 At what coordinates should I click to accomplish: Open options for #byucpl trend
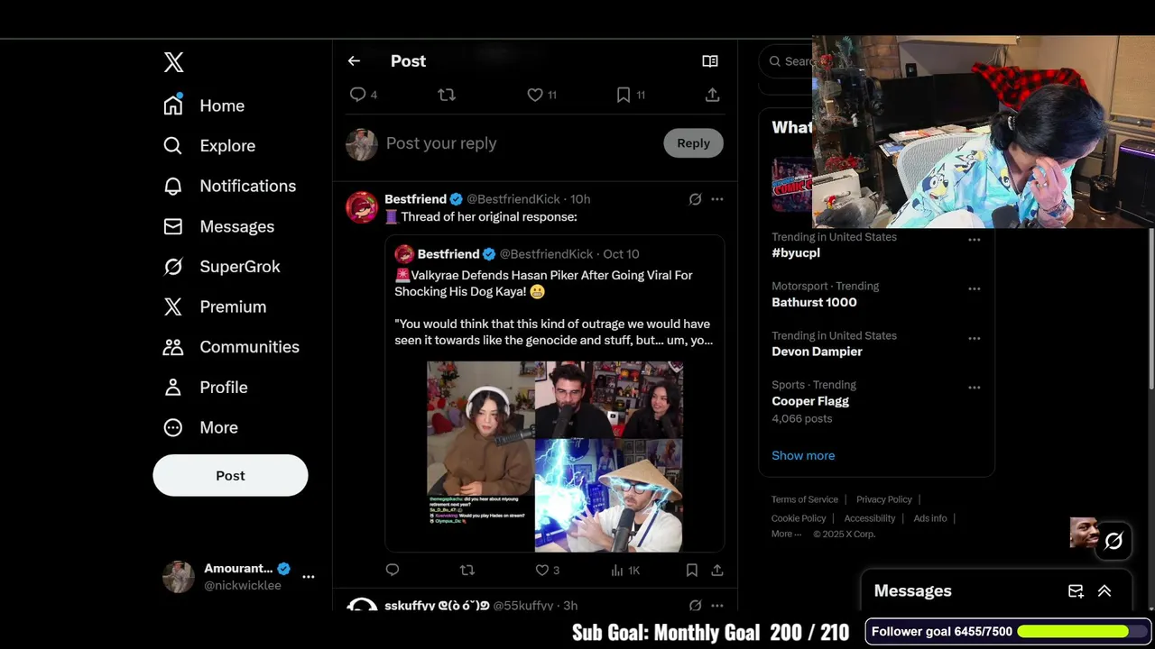tap(975, 240)
